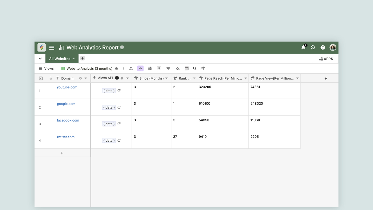Open the filter rows icon
Screen dimensions: 373x210
pyautogui.click(x=168, y=68)
